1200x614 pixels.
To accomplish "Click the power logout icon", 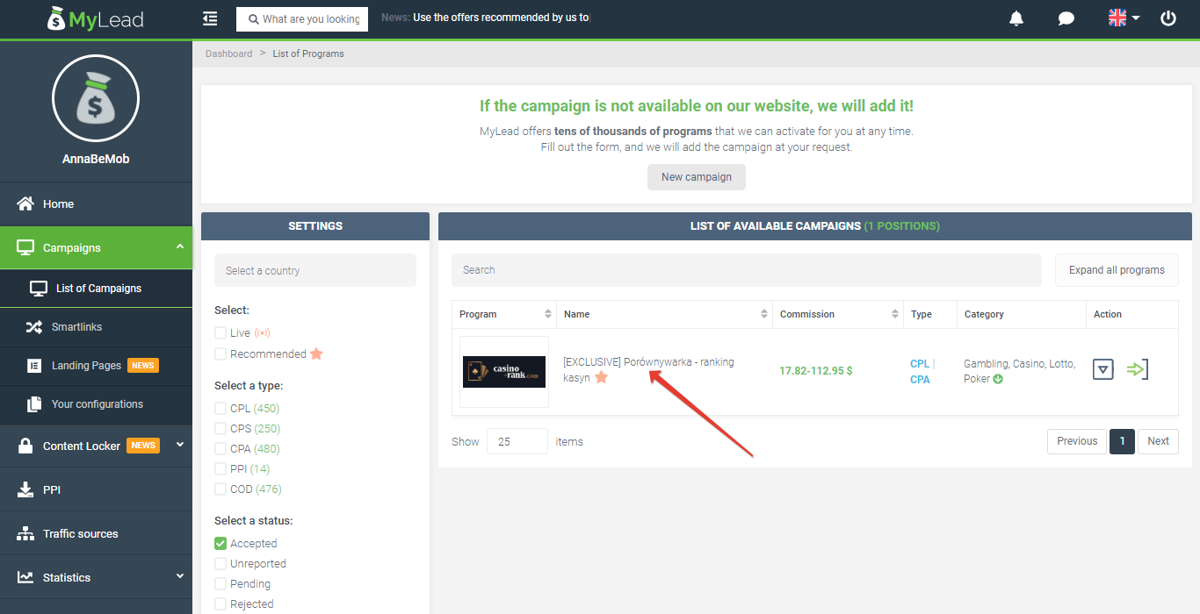I will pyautogui.click(x=1168, y=18).
